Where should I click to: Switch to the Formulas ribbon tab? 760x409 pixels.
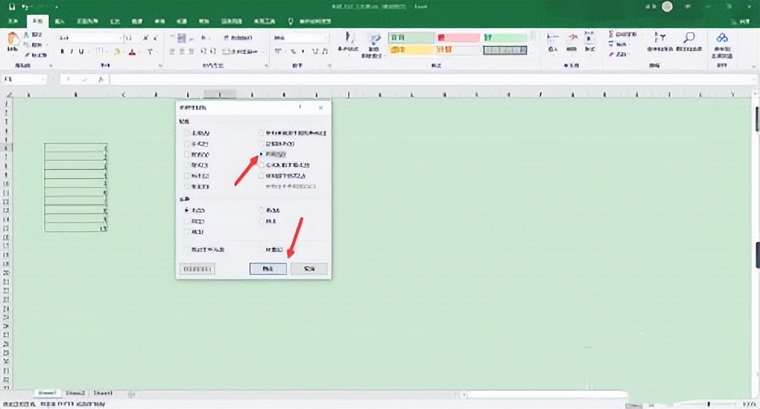[115, 21]
